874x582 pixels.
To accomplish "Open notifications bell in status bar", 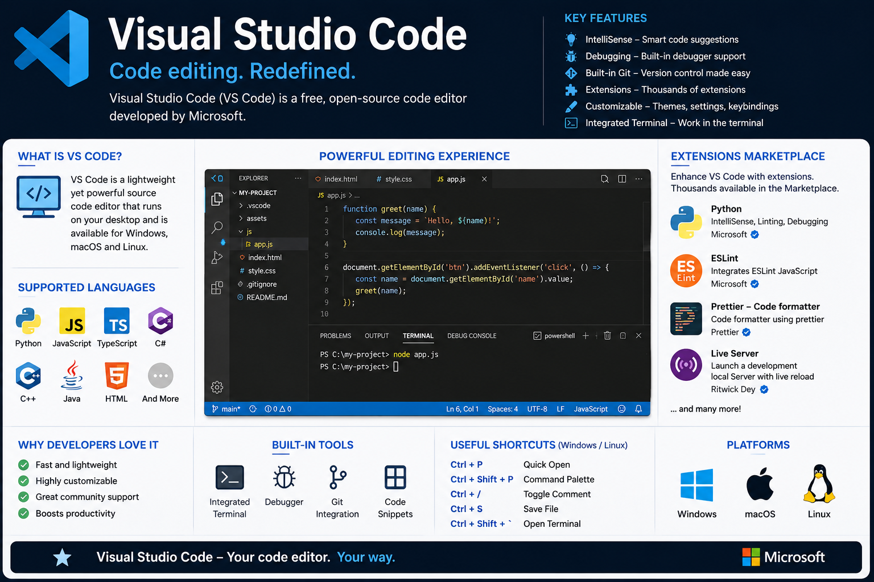I will tap(638, 409).
